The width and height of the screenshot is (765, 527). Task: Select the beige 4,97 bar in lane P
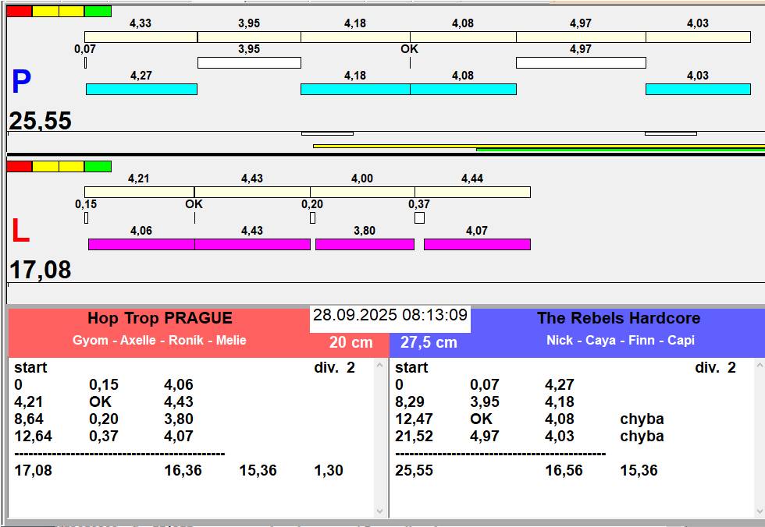[x=581, y=37]
